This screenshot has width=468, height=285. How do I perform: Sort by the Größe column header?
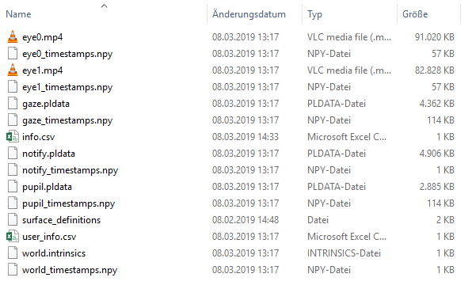click(x=415, y=14)
